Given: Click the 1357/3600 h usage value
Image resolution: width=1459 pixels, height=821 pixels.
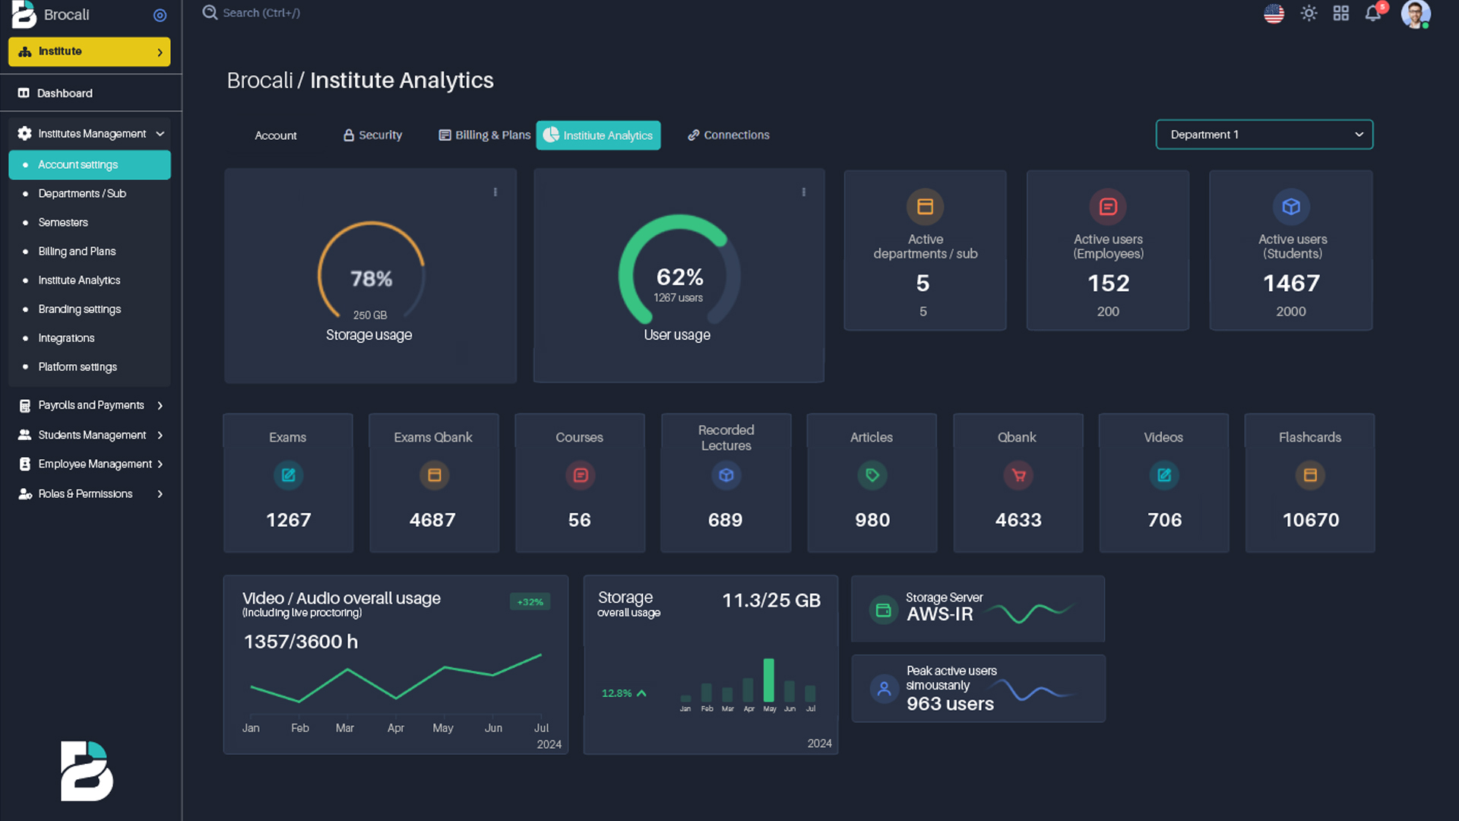Looking at the screenshot, I should 301,642.
